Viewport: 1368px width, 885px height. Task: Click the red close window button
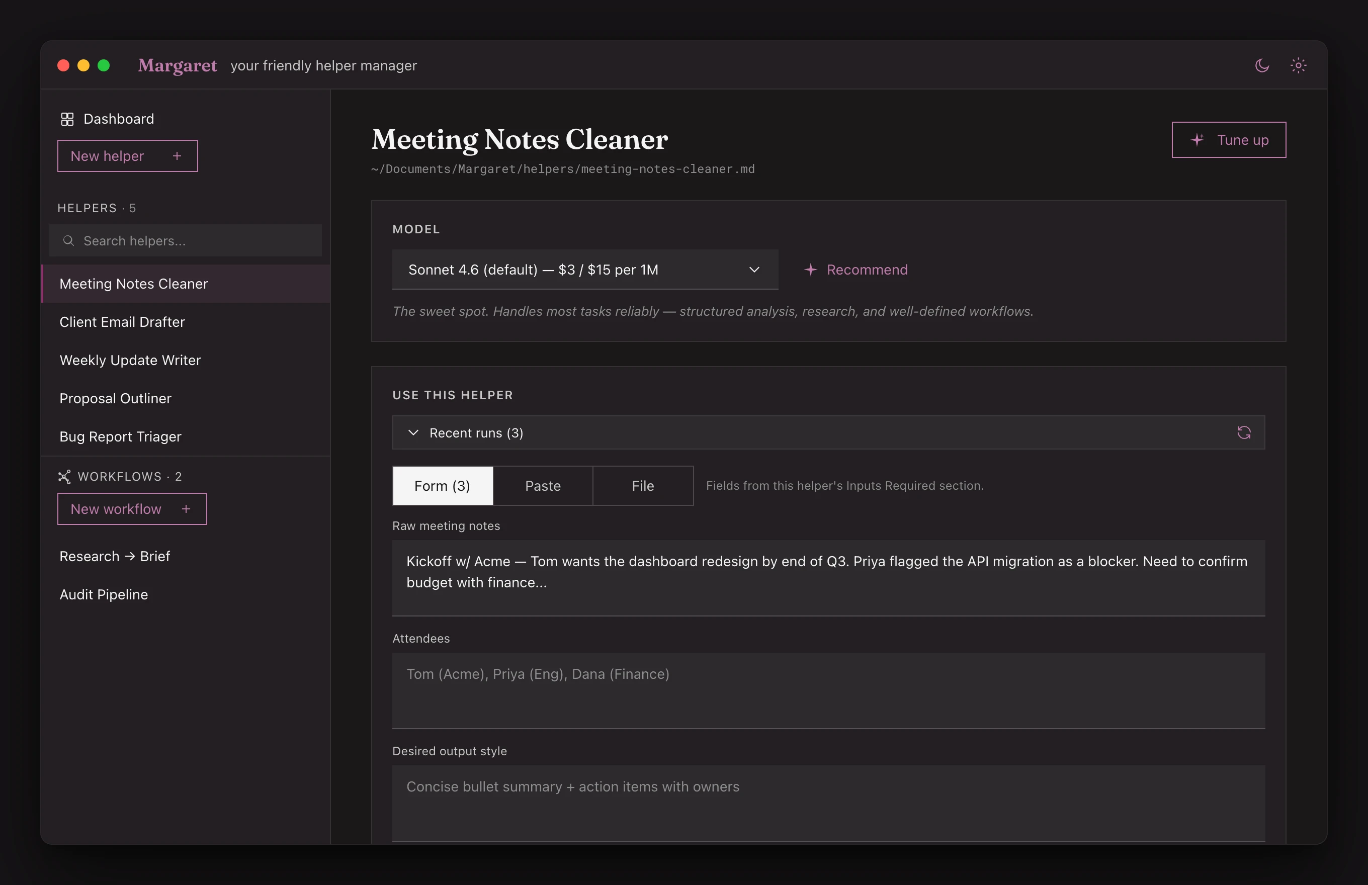(63, 65)
